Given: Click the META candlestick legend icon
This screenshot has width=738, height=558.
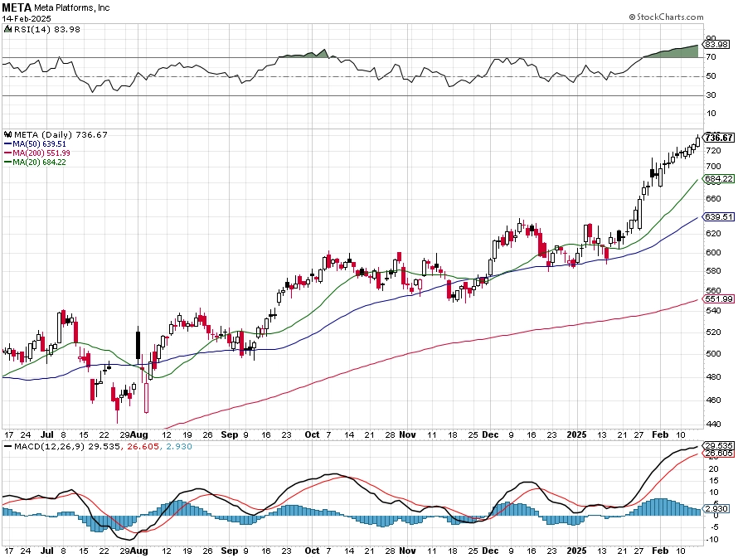Looking at the screenshot, I should pos(8,134).
